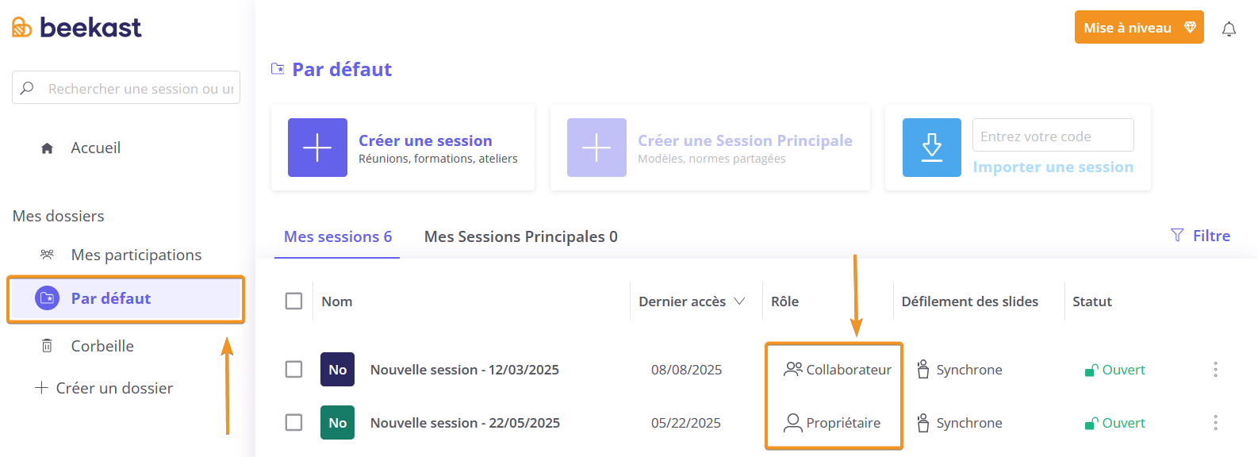Toggle the select-all checkbox in table header
Image resolution: width=1258 pixels, height=457 pixels.
[x=293, y=301]
